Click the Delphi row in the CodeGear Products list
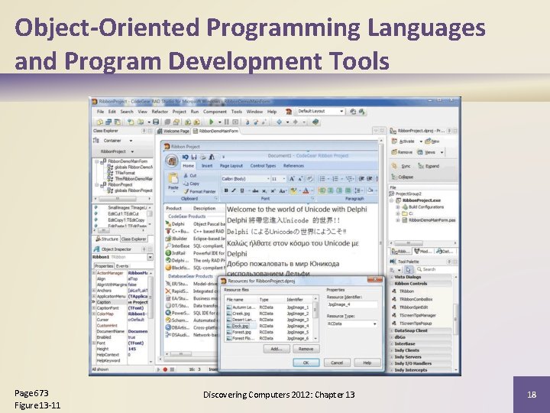Viewport: 550px width, 413px height. click(195, 224)
